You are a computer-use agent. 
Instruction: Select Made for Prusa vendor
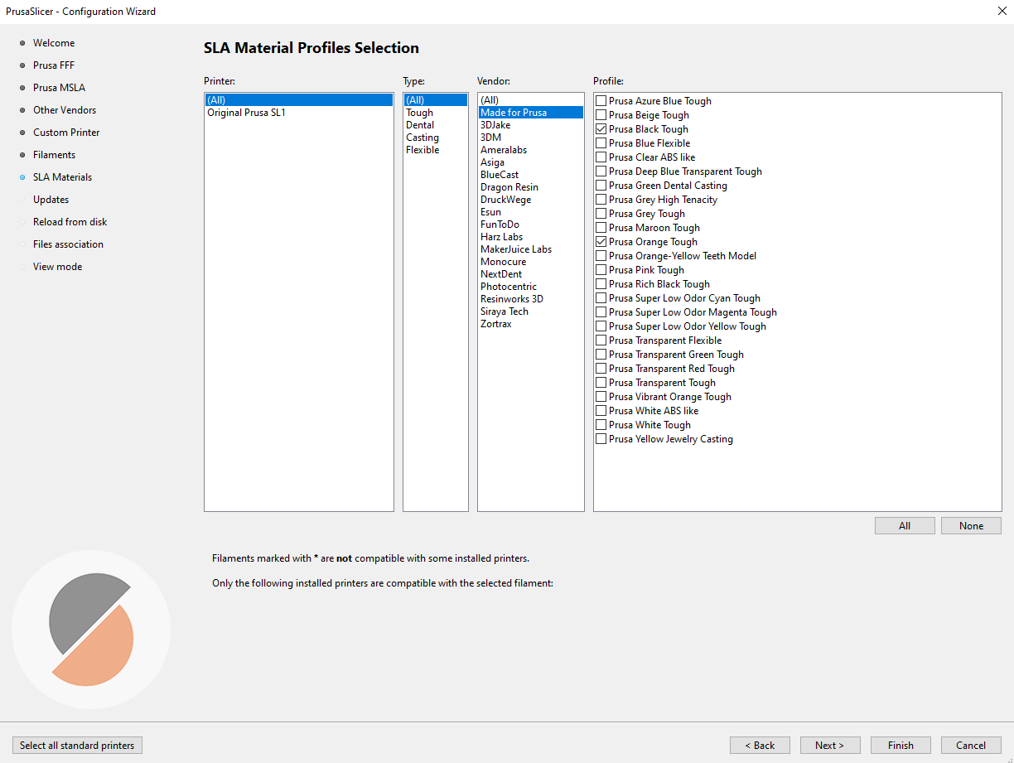click(531, 113)
